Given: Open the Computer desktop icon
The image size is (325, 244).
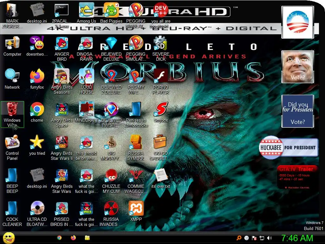Looking at the screenshot, I should [x=12, y=46].
